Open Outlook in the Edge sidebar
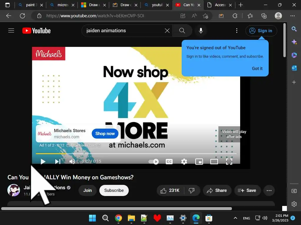Image resolution: width=301 pixels, height=225 pixels. 294,68
